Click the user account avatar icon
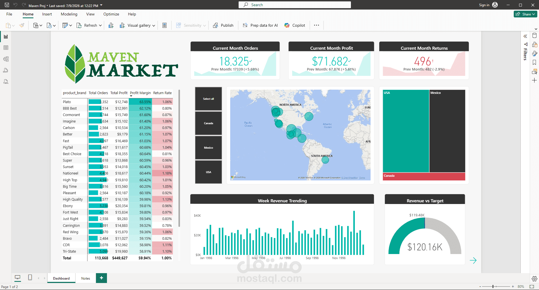The image size is (539, 290). [495, 5]
